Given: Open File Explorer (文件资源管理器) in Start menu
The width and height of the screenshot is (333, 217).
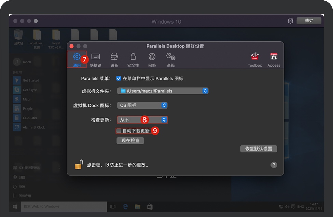Looking at the screenshot, I should click(x=26, y=168).
